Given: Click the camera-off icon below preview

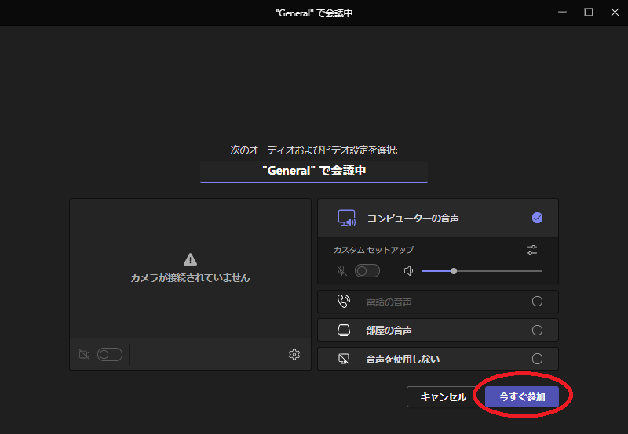Looking at the screenshot, I should pyautogui.click(x=84, y=354).
